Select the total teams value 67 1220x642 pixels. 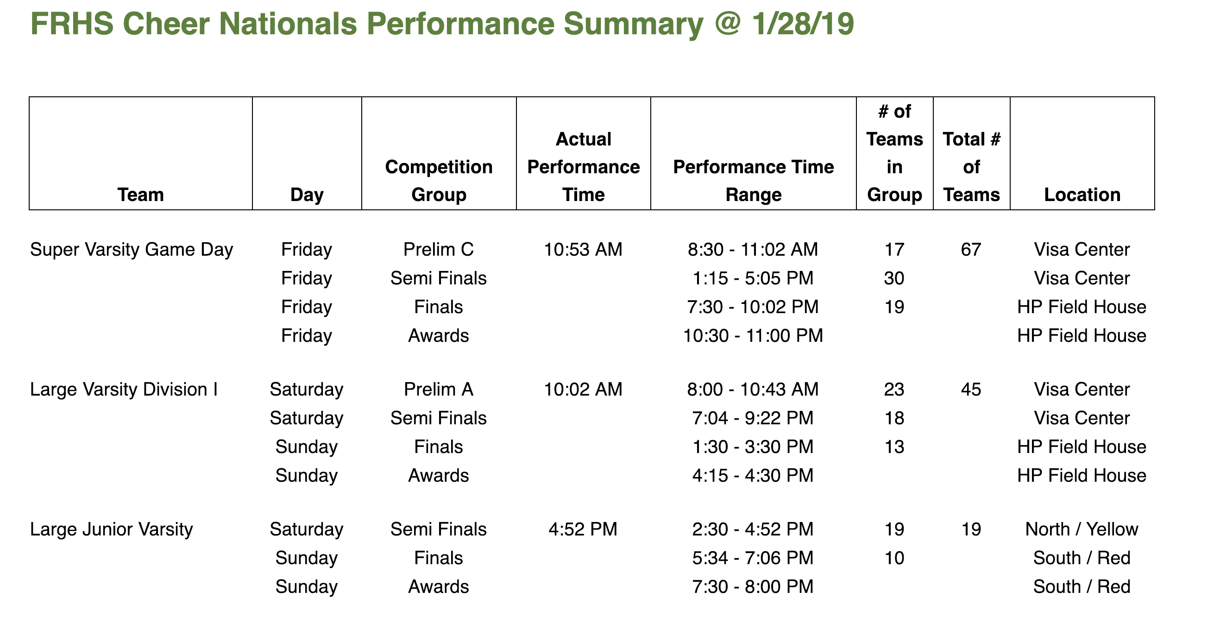point(971,250)
